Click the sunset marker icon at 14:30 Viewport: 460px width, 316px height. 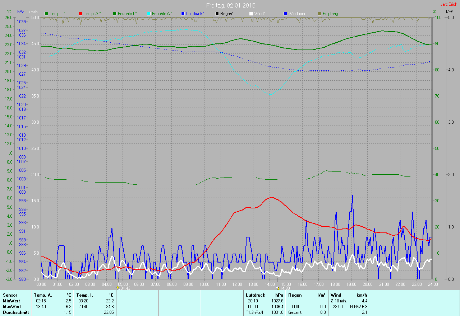[277, 288]
